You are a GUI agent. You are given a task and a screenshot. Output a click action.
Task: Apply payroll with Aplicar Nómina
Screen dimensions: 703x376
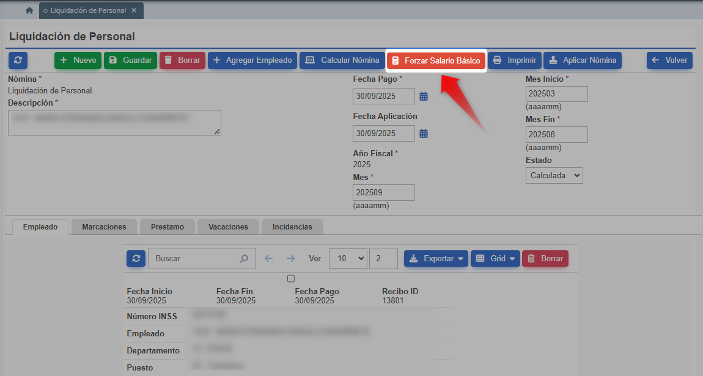point(583,60)
